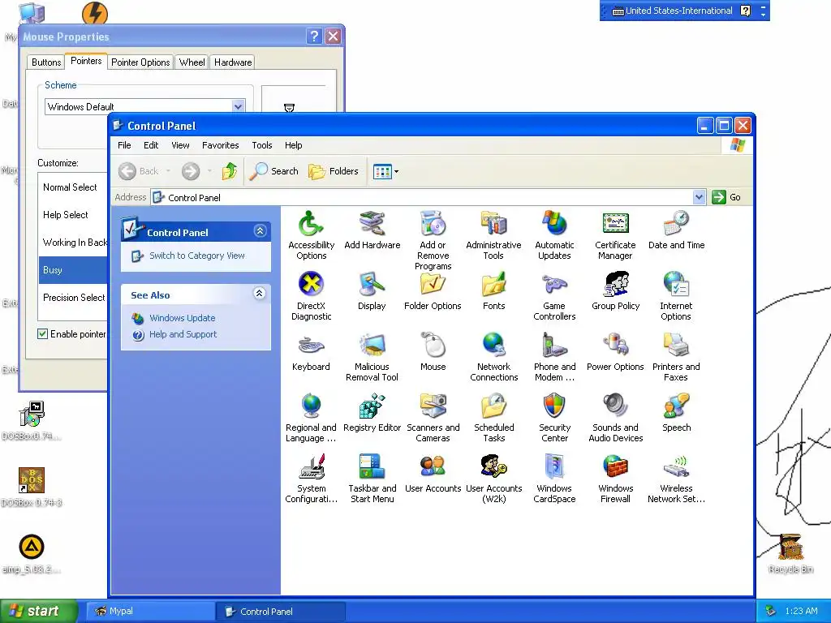Open Back button history dropdown arrow
Screen dimensions: 831x623
168,171
